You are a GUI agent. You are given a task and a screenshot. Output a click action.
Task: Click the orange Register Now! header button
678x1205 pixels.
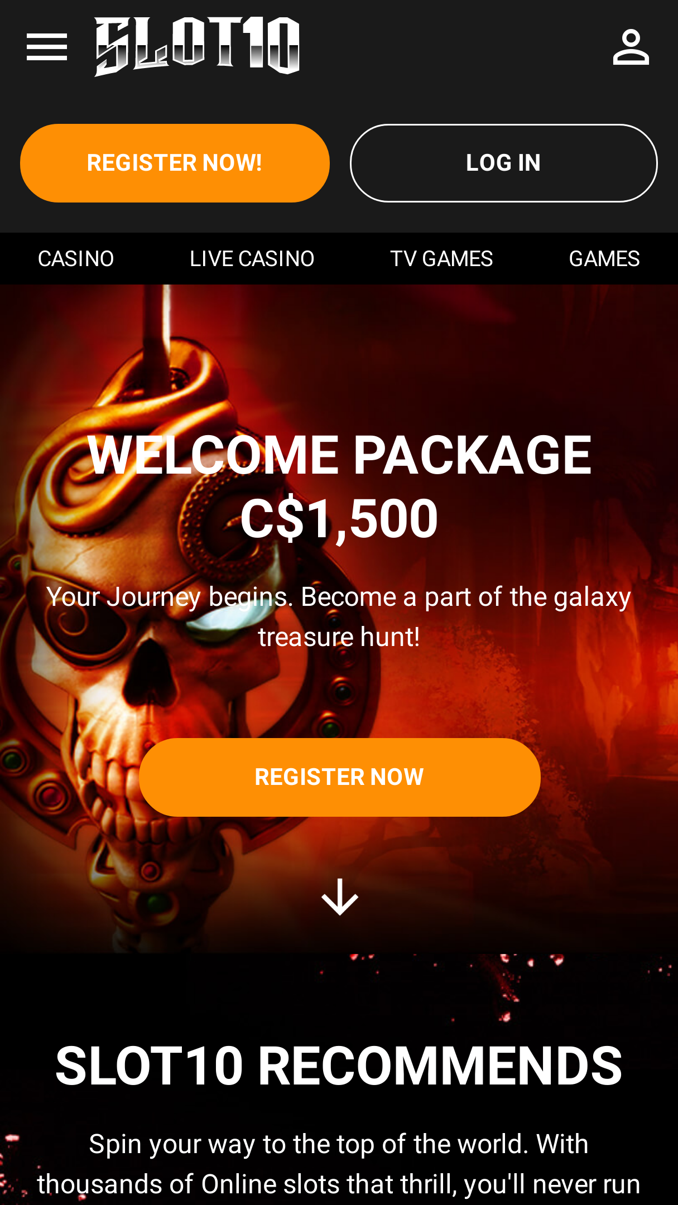pos(175,163)
